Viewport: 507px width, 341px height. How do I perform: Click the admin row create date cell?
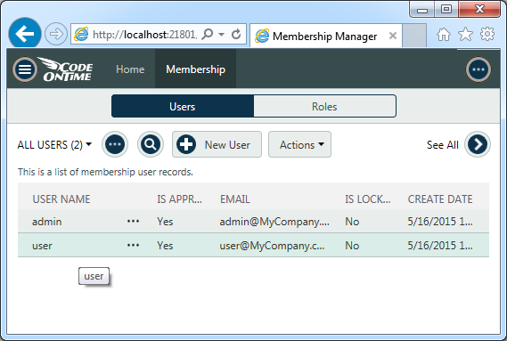(440, 222)
